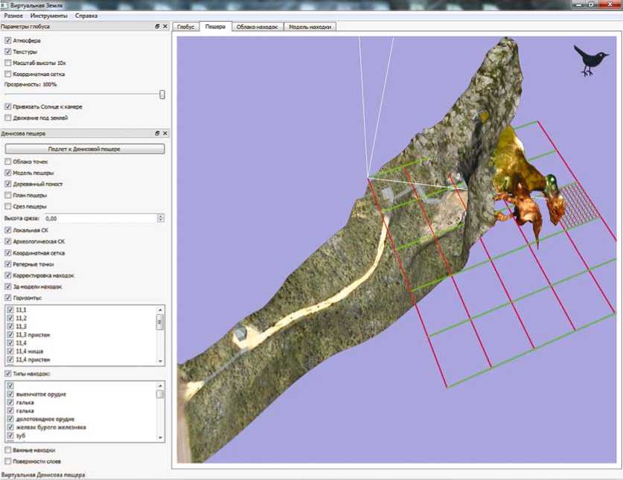Enable Масштаб высоты 10x checkbox
Viewport: 623px width, 480px height.
tap(7, 63)
